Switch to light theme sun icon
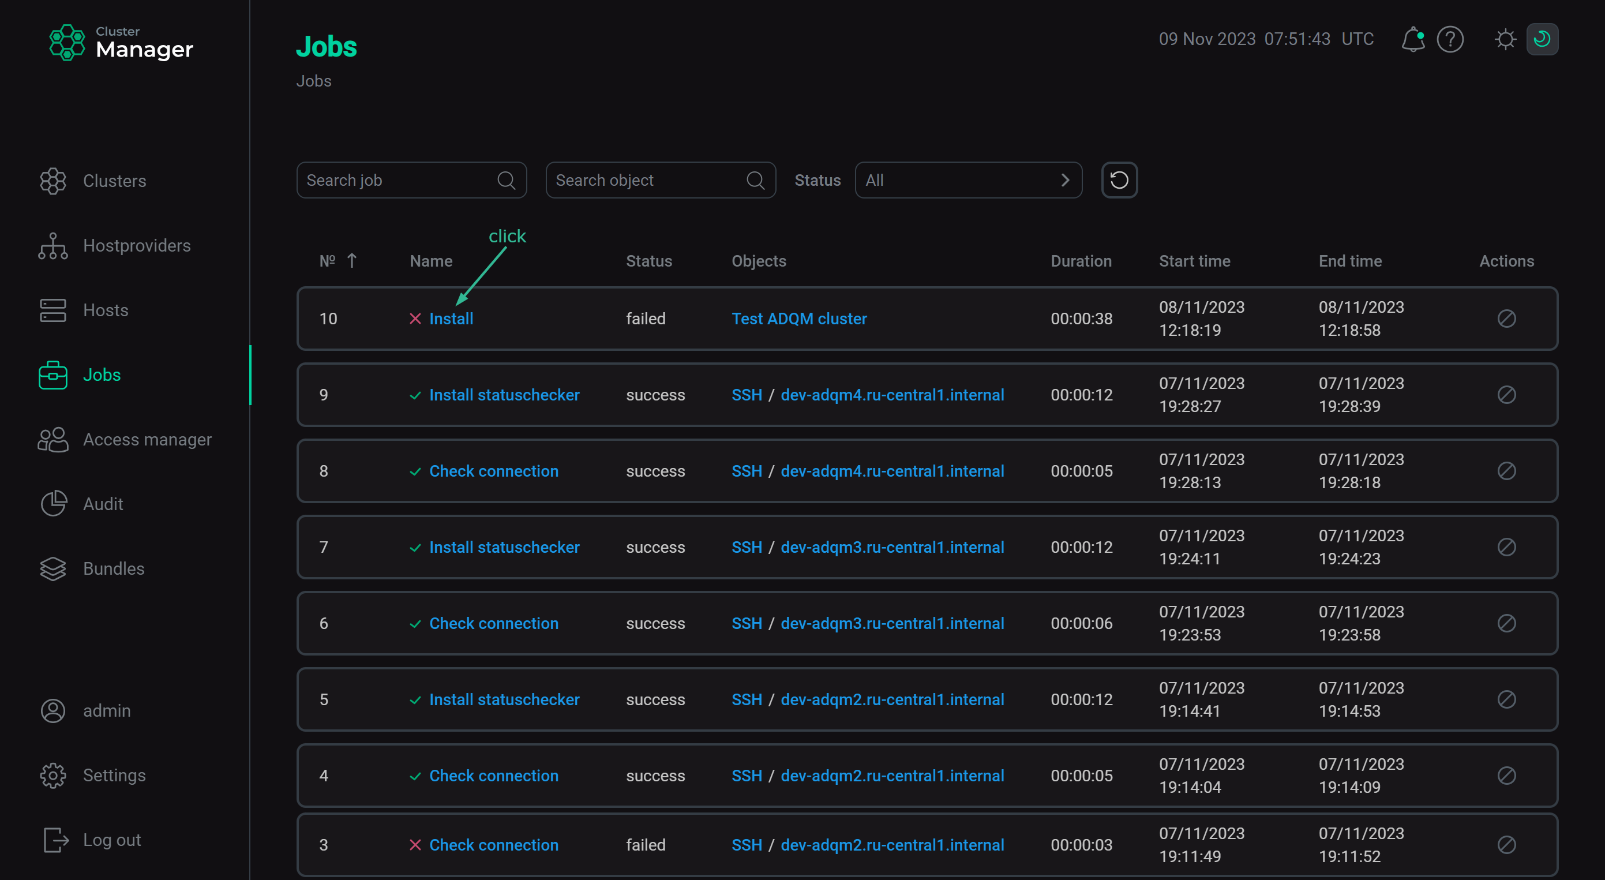Image resolution: width=1605 pixels, height=880 pixels. pyautogui.click(x=1505, y=39)
